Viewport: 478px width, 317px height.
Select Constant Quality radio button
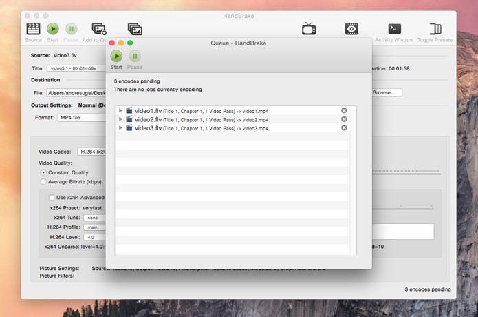click(x=43, y=172)
